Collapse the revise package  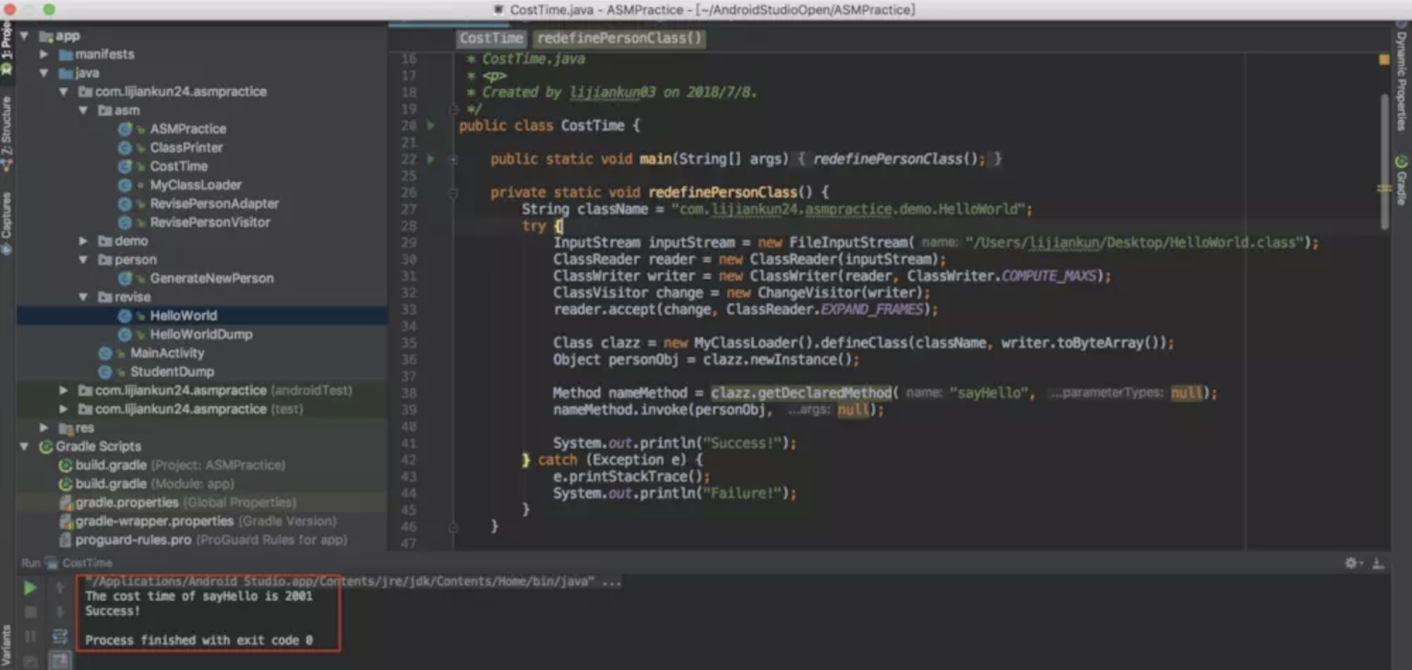83,297
